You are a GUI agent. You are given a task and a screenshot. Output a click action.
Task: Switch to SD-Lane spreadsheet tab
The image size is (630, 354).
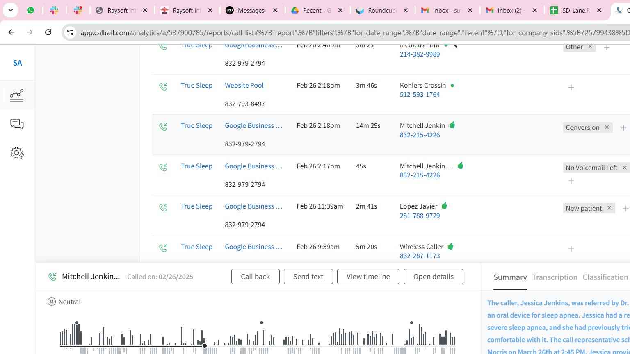[575, 10]
